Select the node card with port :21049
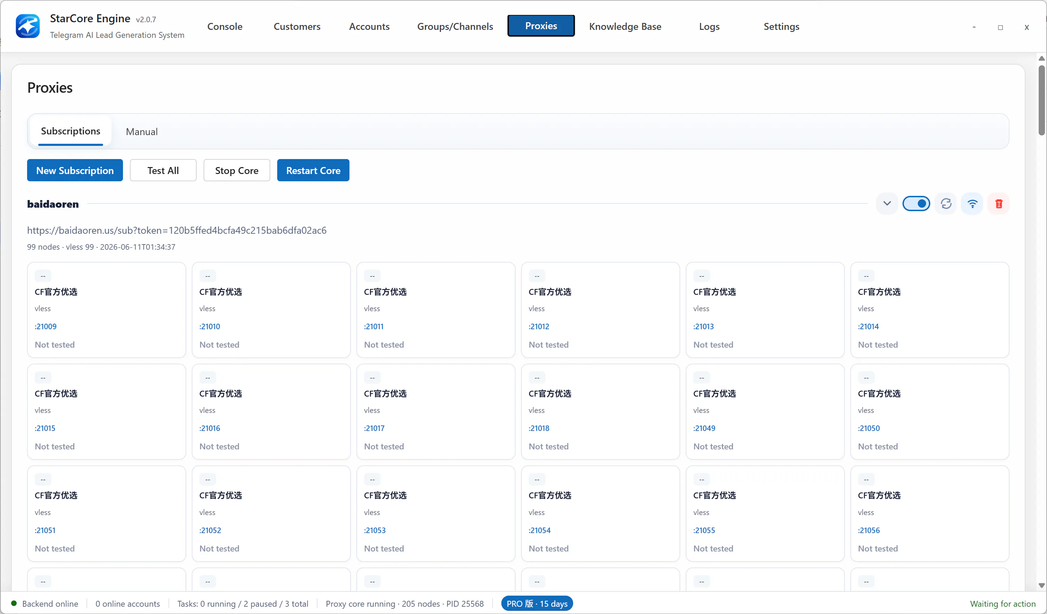The image size is (1047, 614). click(x=765, y=412)
